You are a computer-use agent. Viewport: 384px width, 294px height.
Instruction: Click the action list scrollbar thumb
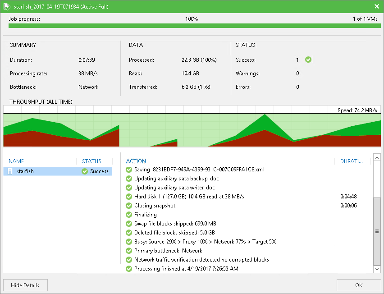pyautogui.click(x=377, y=231)
